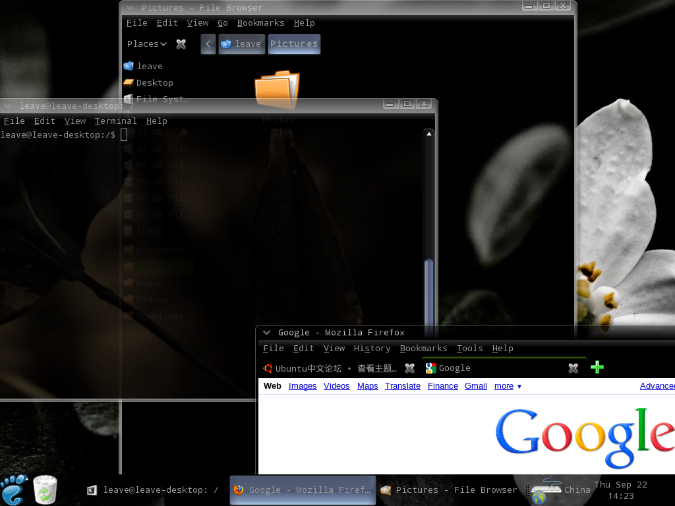This screenshot has height=506, width=675.
Task: Expand the Google 'more' dropdown
Action: pyautogui.click(x=508, y=386)
